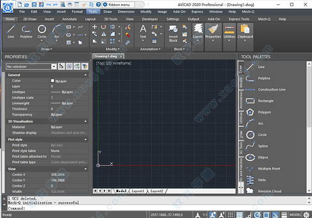The width and height of the screenshot is (312, 218).
Task: Click Revision Cloud in Tool Palettes
Action: 264,191
